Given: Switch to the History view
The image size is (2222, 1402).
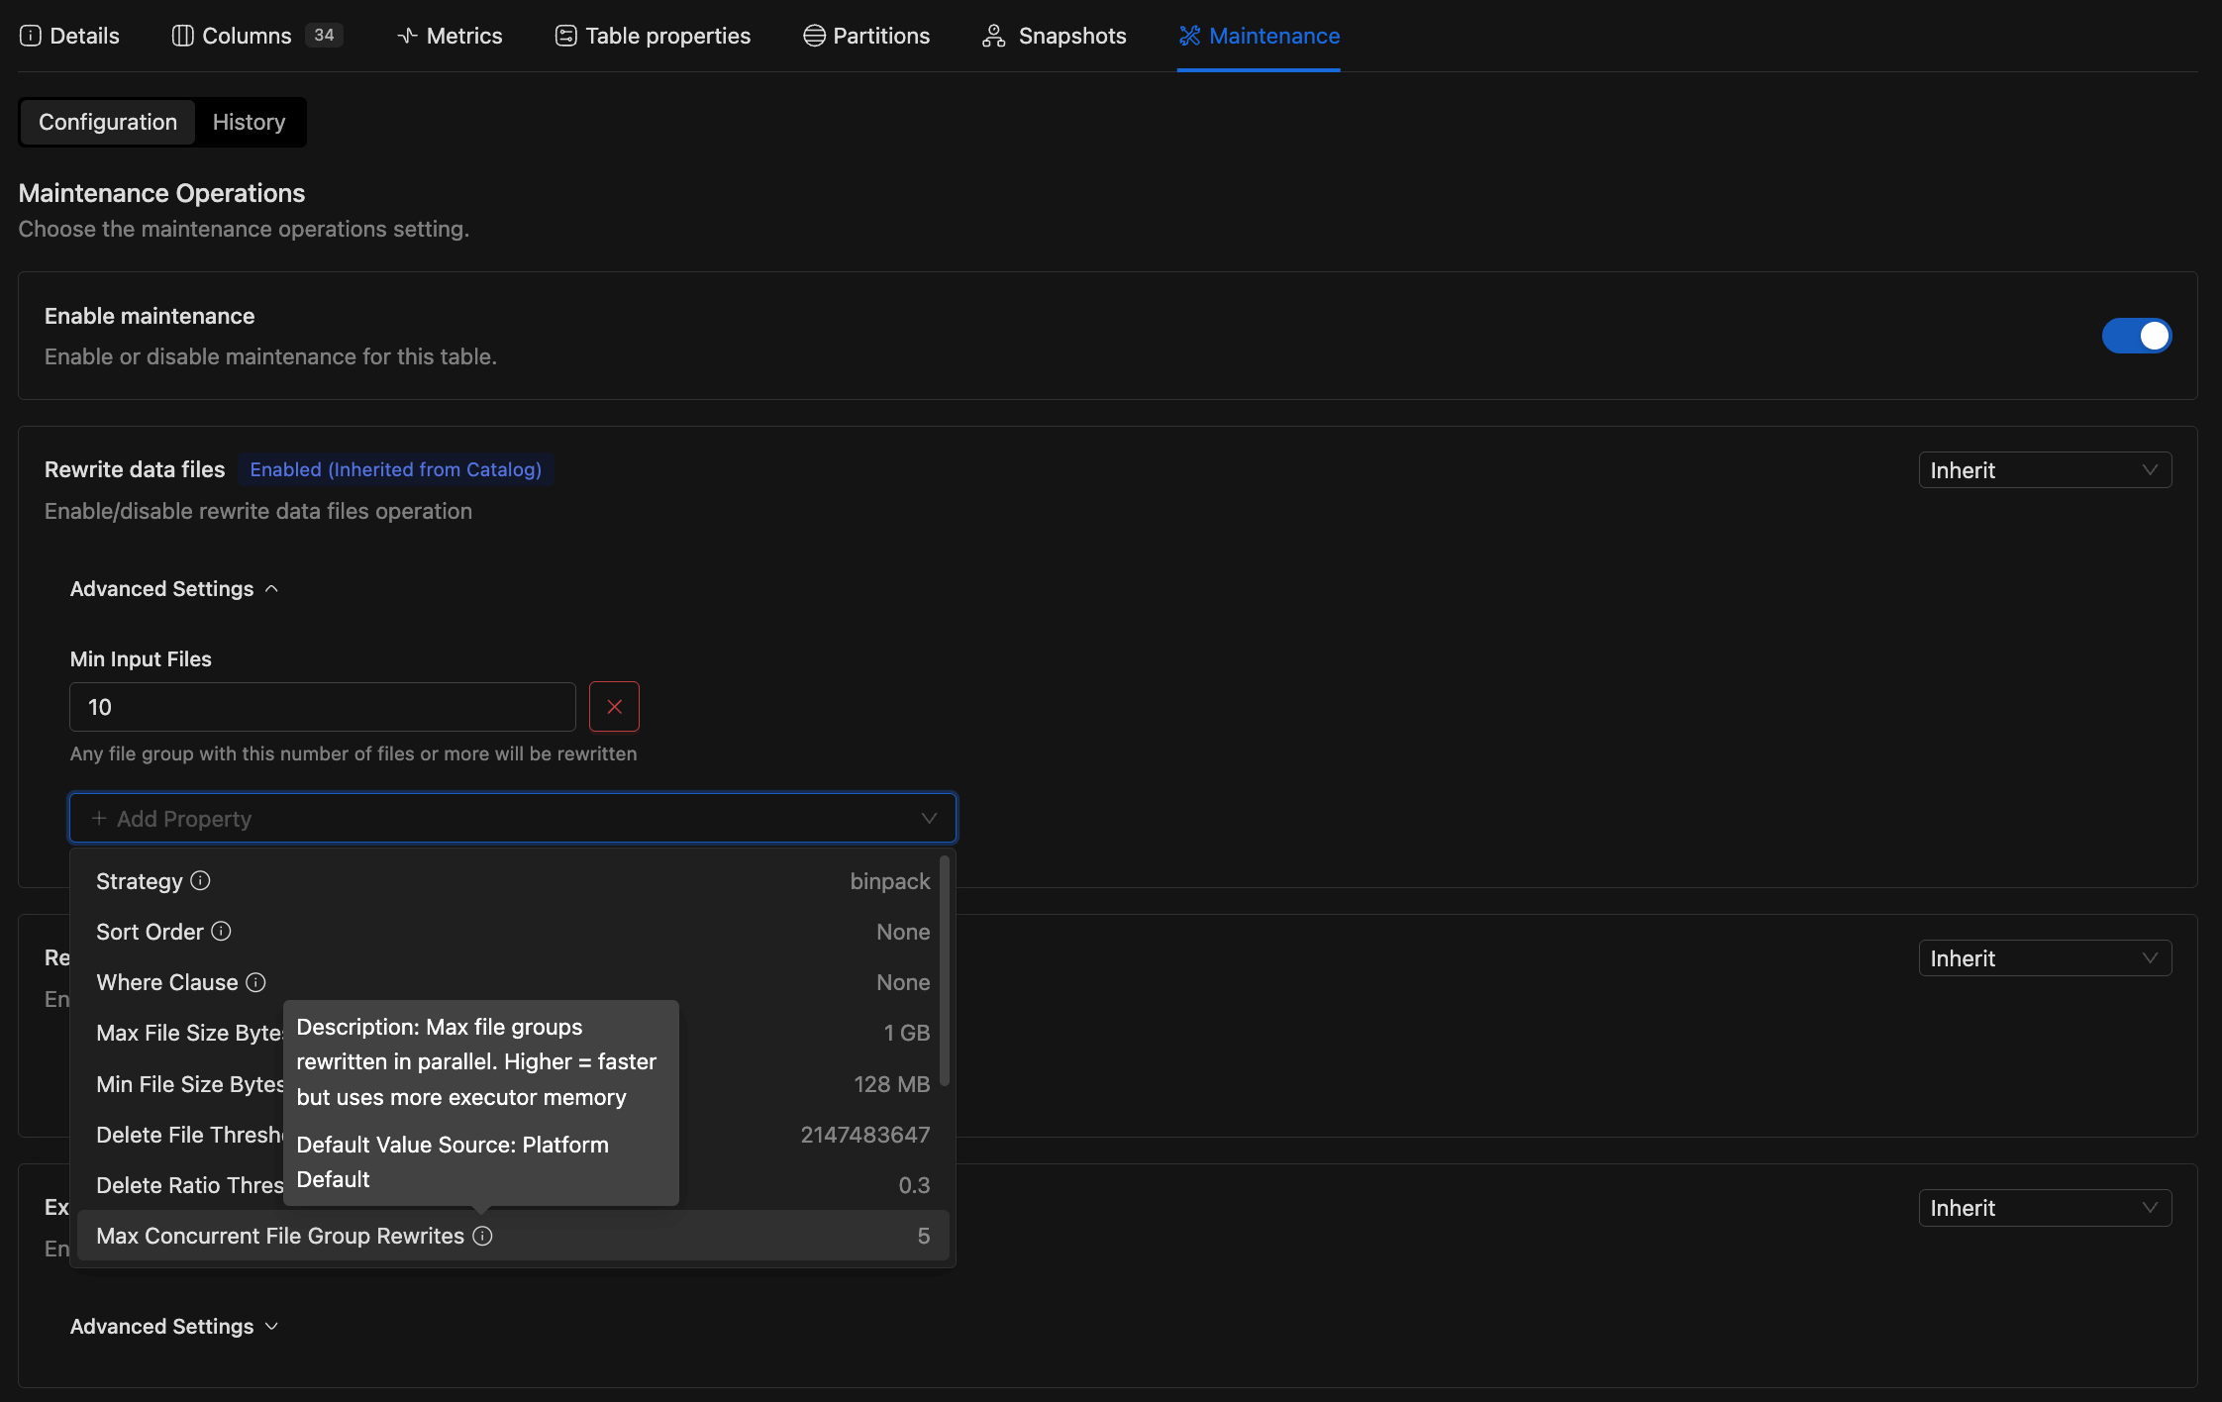Looking at the screenshot, I should (249, 122).
